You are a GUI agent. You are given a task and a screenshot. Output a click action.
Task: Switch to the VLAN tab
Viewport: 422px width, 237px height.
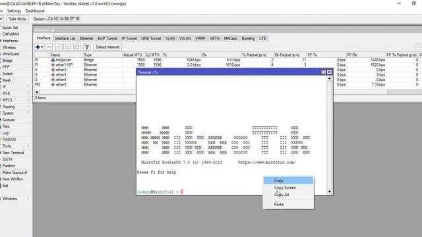click(170, 38)
